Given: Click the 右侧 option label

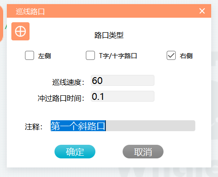Looking at the screenshot, I should [x=186, y=56].
